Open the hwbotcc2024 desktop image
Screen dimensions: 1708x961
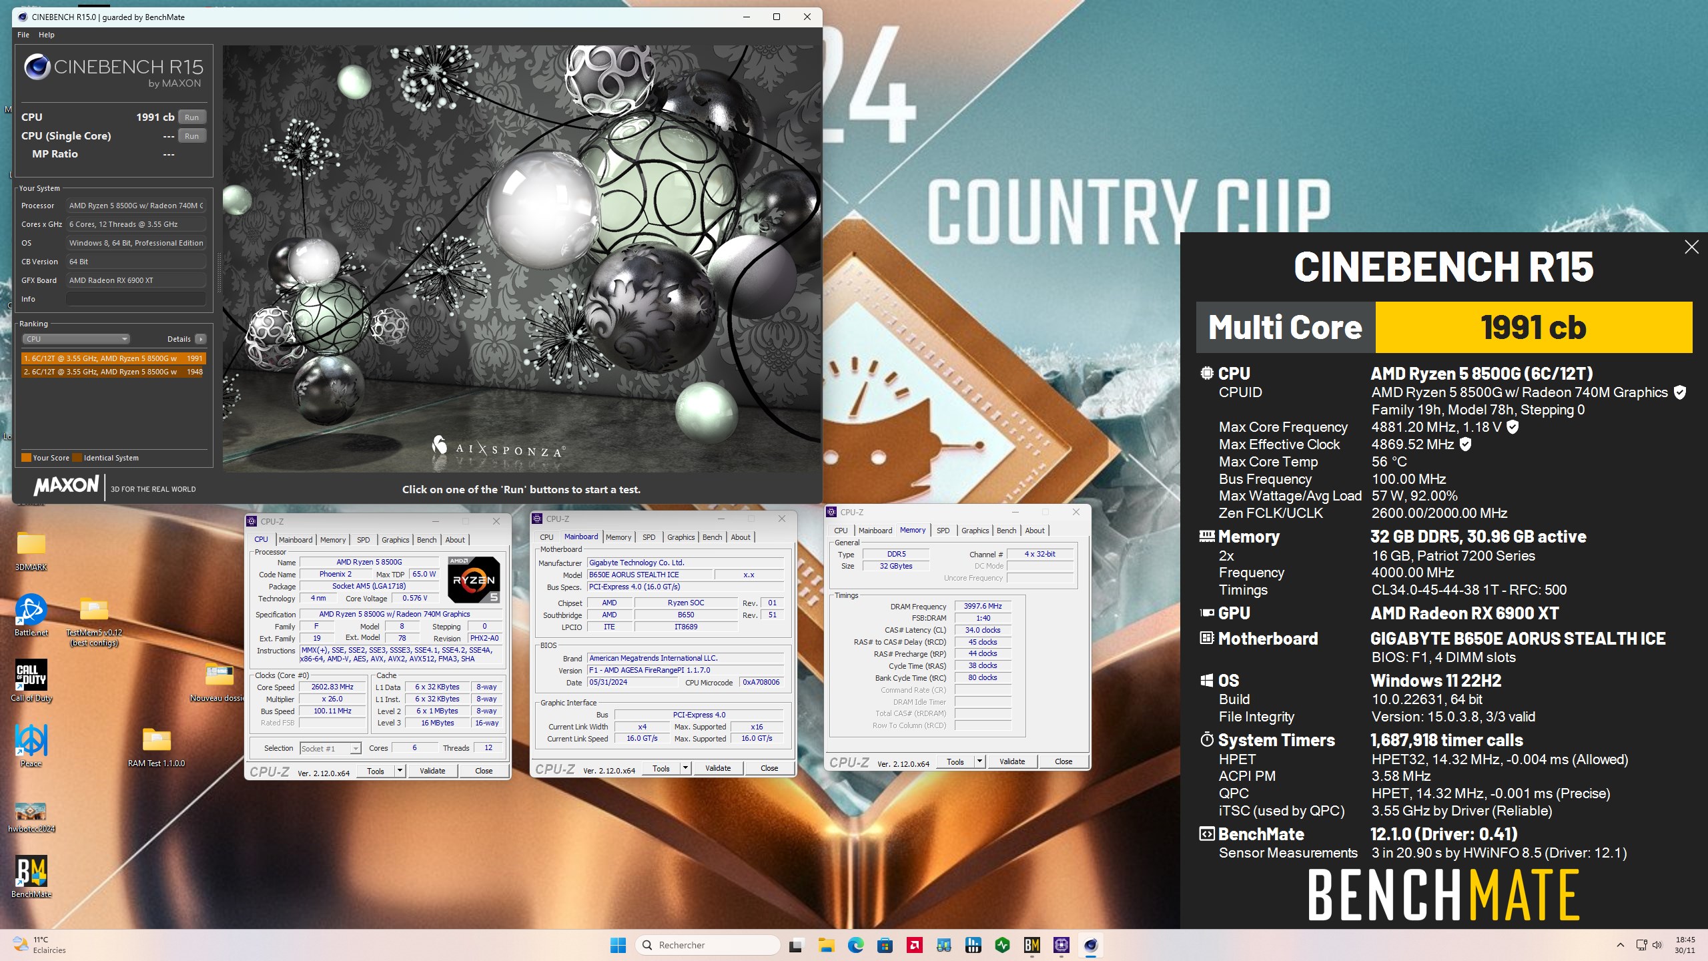pyautogui.click(x=31, y=817)
